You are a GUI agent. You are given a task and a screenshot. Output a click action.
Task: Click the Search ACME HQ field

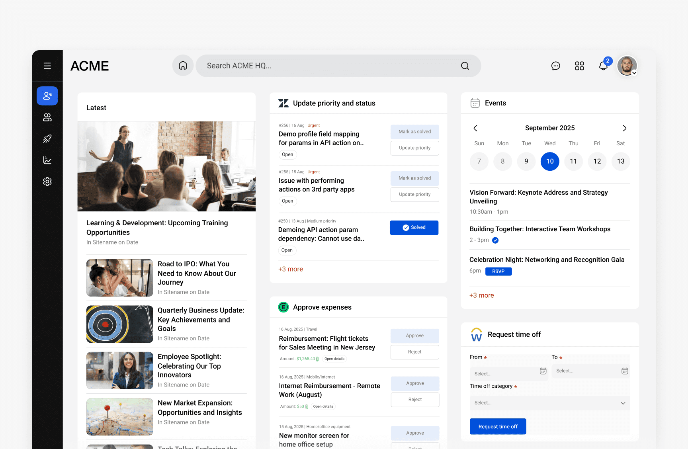pos(330,66)
